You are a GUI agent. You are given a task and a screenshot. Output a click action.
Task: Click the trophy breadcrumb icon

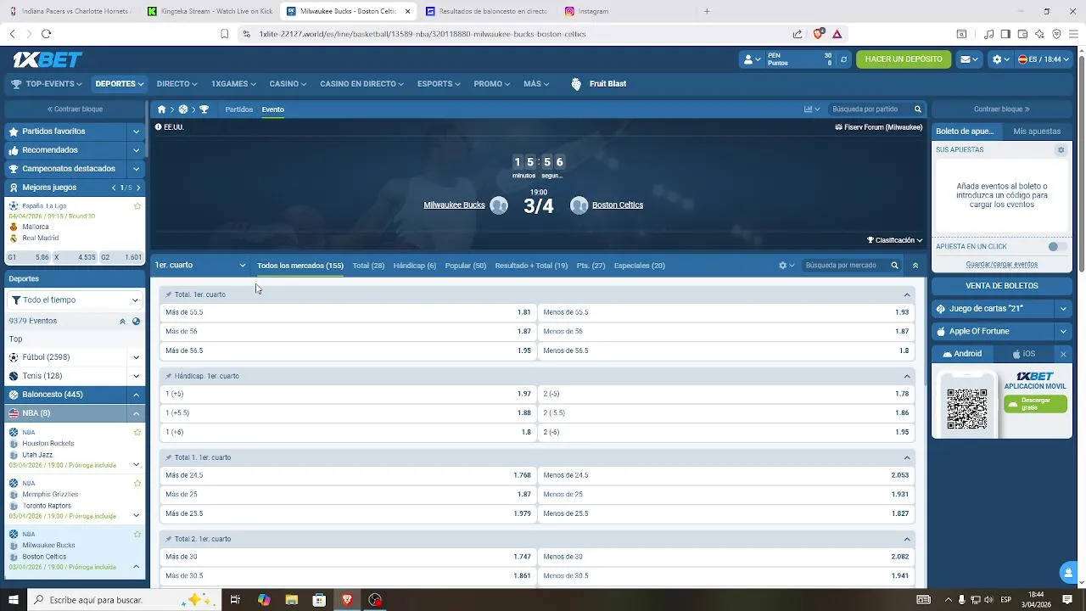tap(204, 109)
